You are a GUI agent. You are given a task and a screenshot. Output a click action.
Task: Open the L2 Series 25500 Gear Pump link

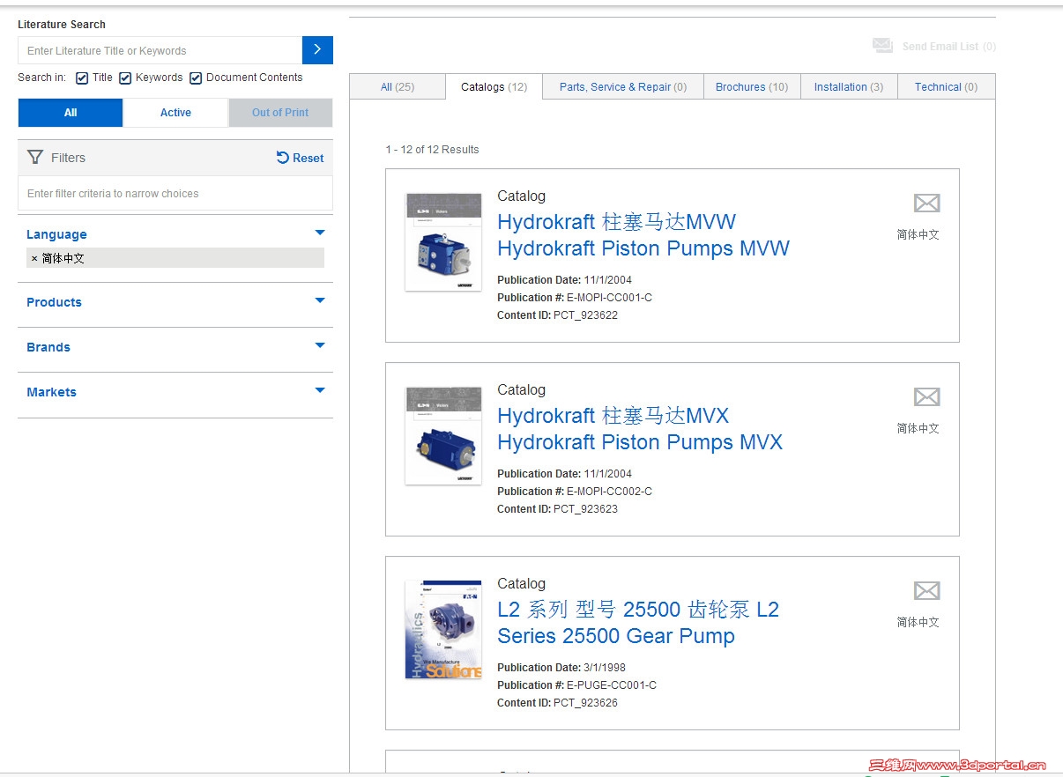638,623
